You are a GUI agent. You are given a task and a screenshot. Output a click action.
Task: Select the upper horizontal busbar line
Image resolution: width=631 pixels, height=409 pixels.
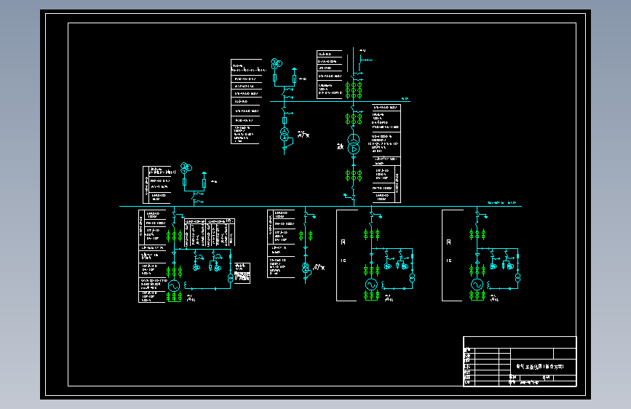point(340,101)
